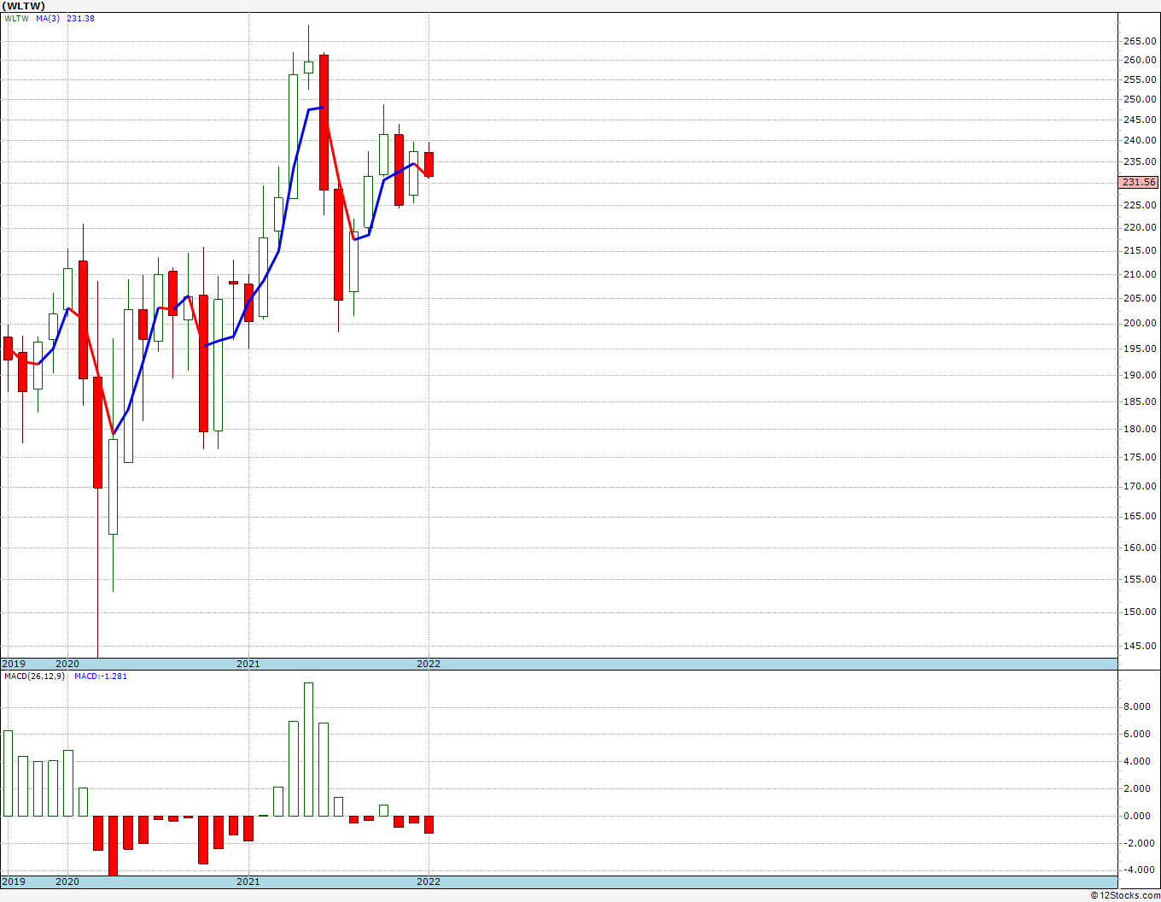Click 2019 on the price chart time axis
Screen dimensions: 1161x902
(13, 664)
